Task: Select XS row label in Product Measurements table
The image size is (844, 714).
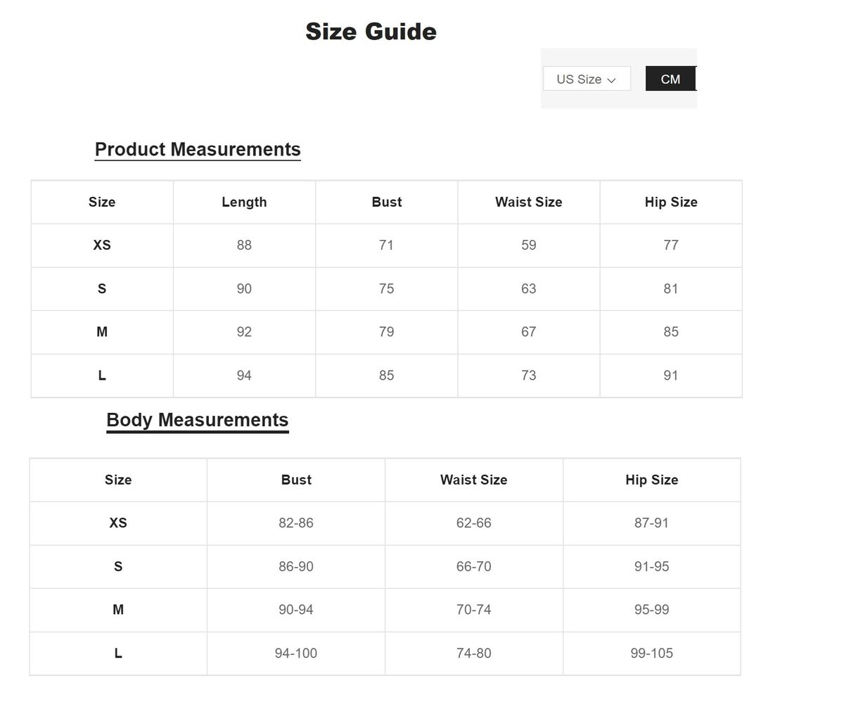Action: click(102, 245)
